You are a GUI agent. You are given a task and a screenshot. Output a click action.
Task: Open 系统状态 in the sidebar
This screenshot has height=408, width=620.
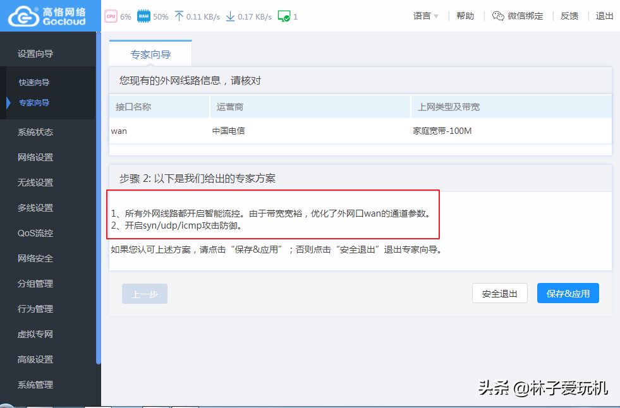tap(35, 132)
